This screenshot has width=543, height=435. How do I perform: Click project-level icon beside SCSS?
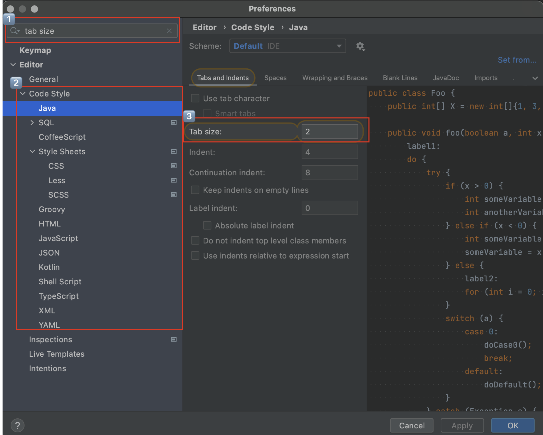[174, 195]
